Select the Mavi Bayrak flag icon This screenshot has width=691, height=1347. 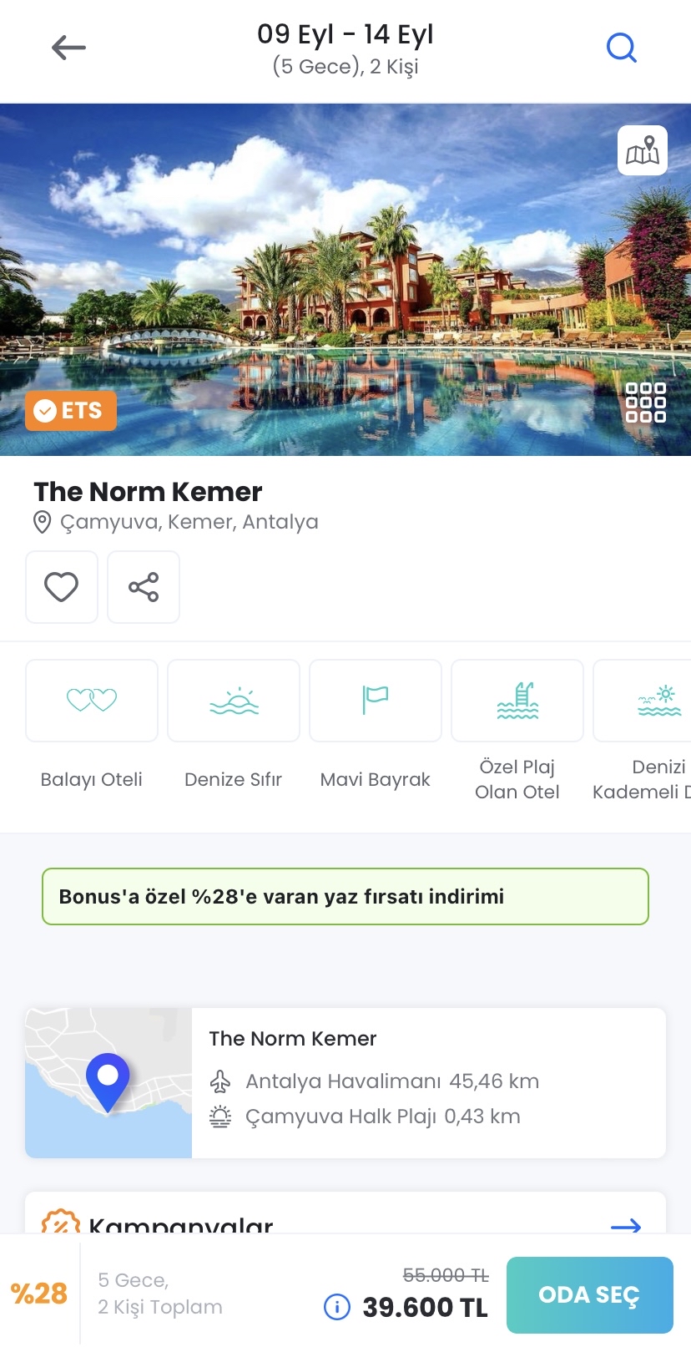[376, 701]
